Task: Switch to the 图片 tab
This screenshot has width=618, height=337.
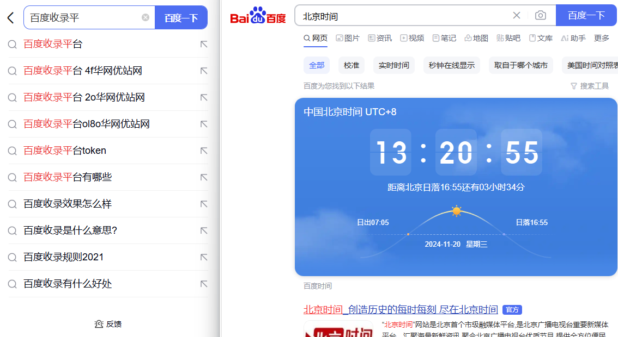Action: coord(348,38)
